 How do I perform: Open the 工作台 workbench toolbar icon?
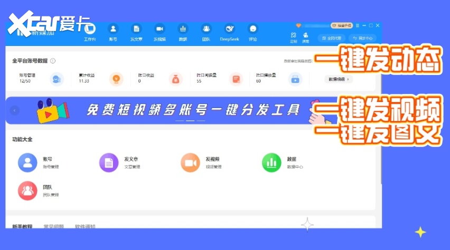click(90, 29)
